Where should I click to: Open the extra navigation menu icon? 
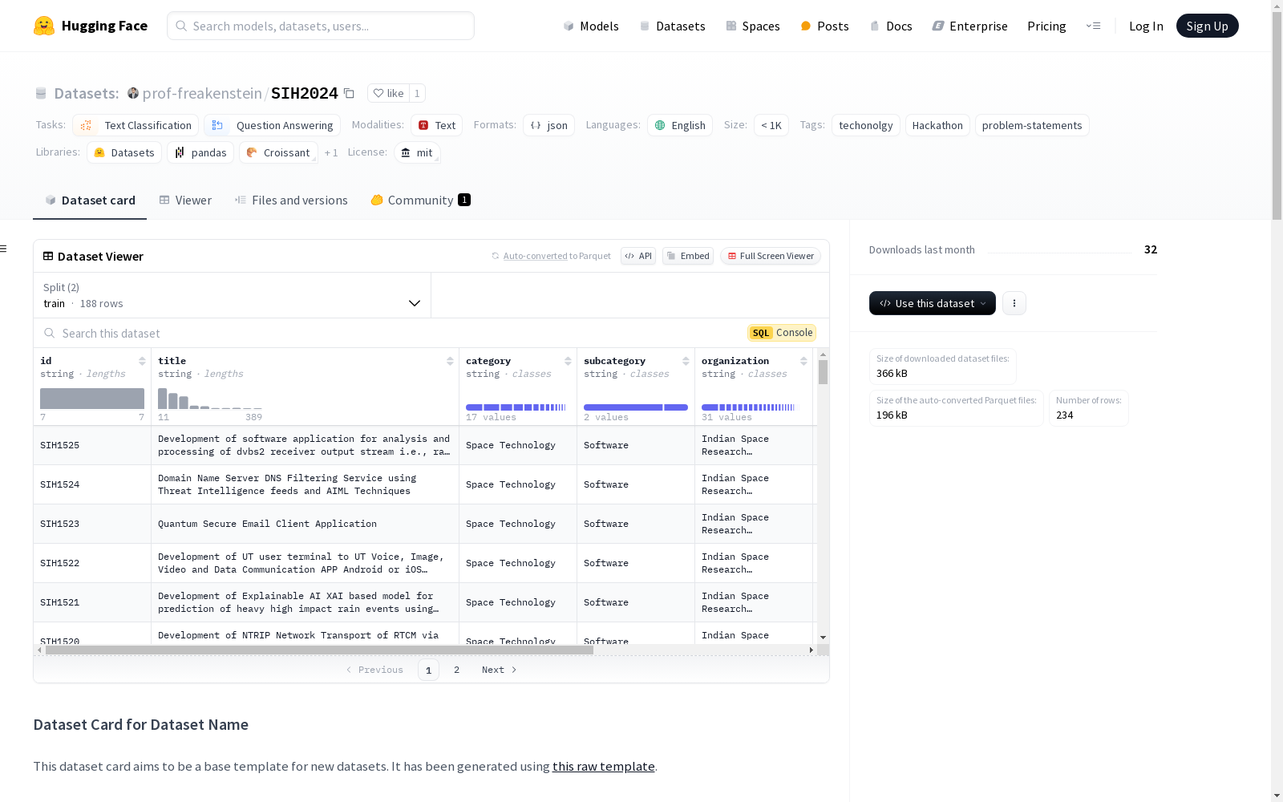(x=1093, y=26)
